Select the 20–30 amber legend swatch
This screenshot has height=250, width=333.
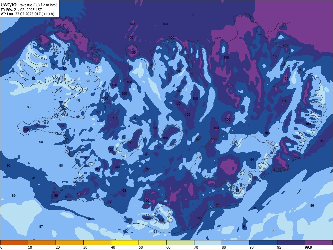point(70,243)
